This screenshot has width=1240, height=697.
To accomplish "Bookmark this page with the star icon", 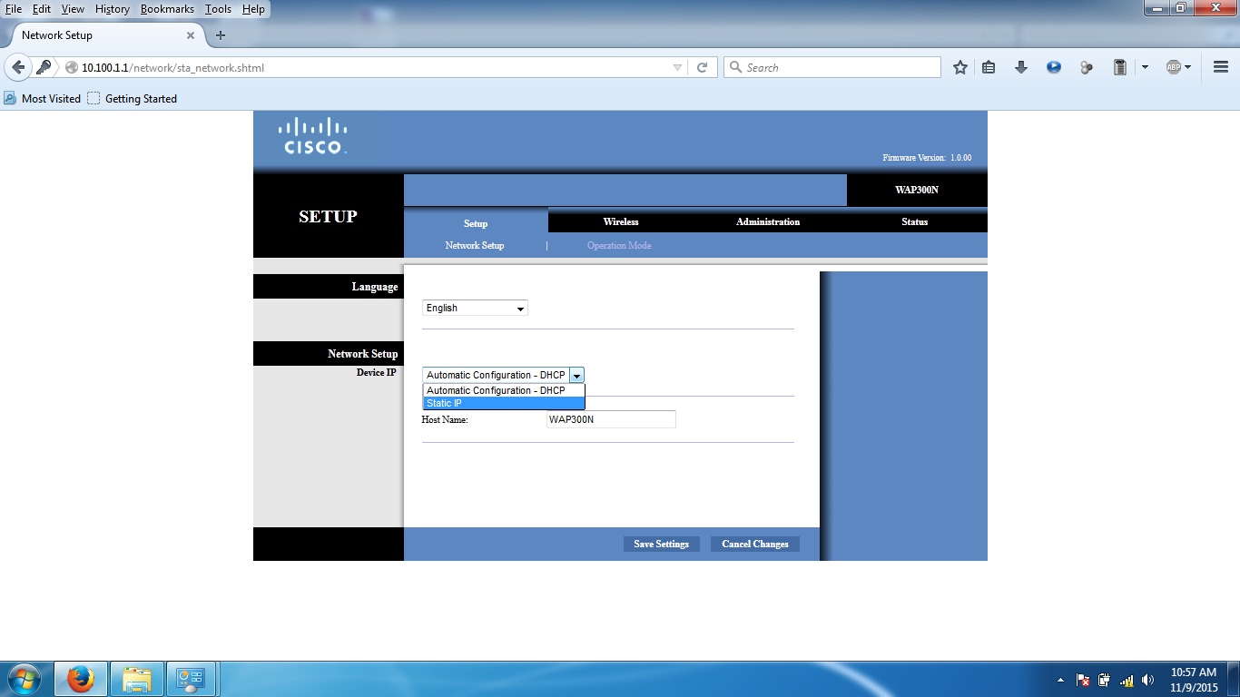I will (x=960, y=67).
